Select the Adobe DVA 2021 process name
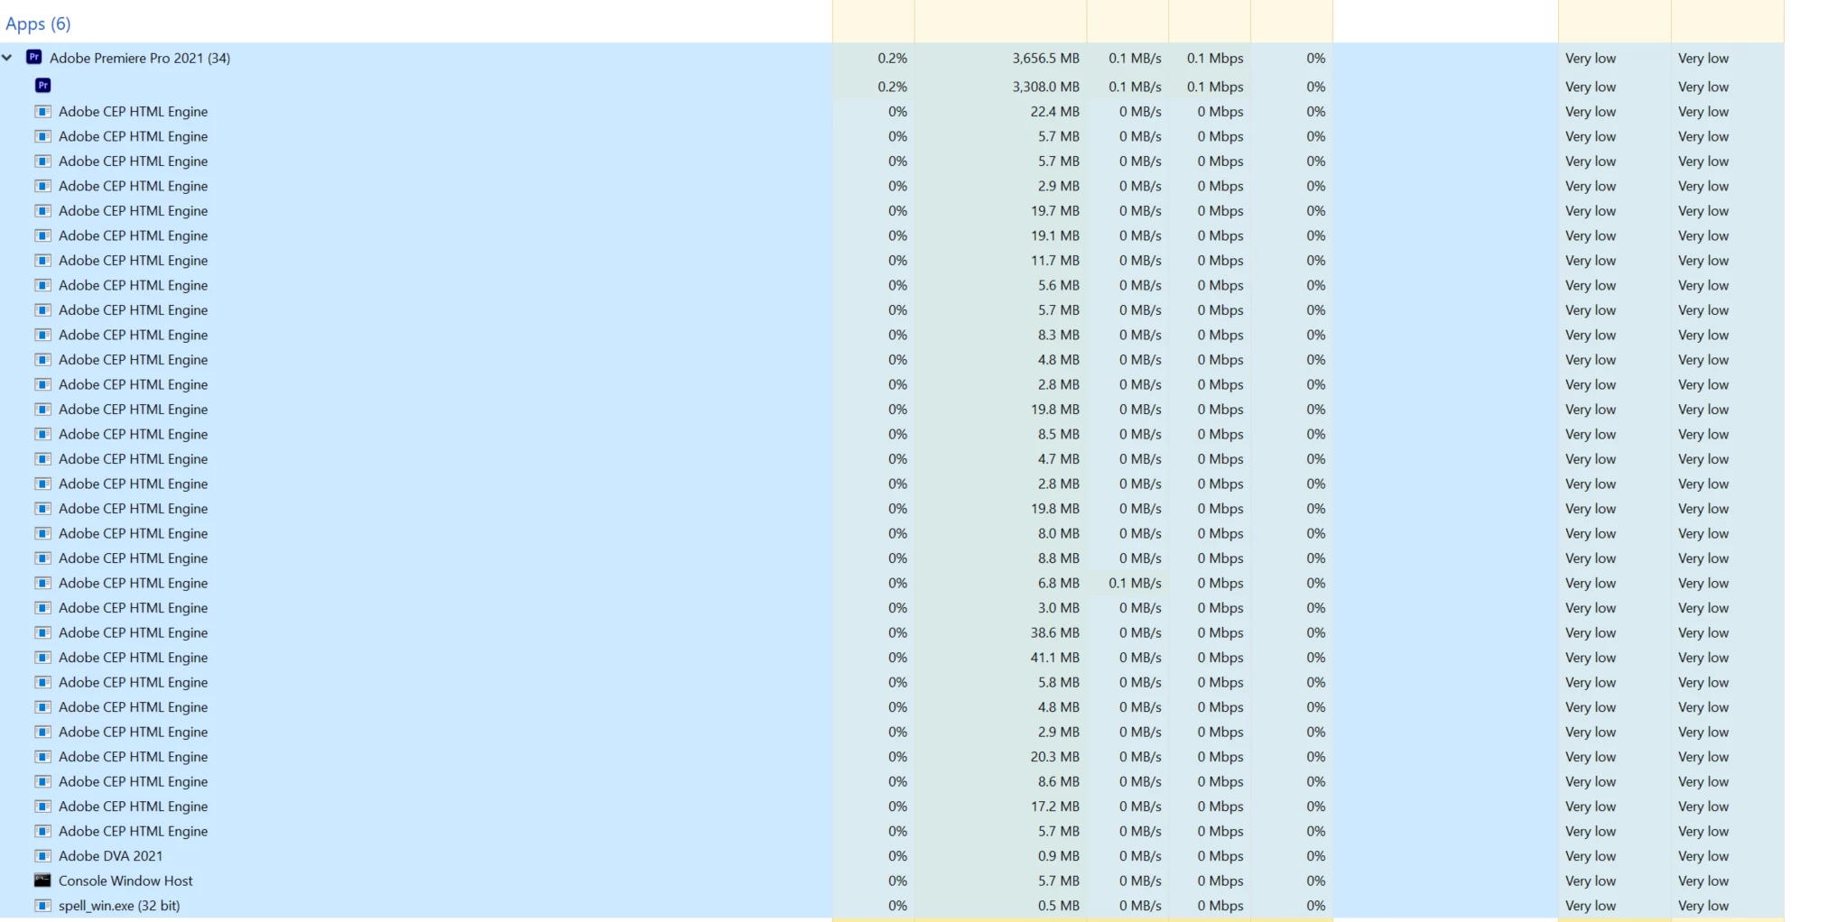The height and width of the screenshot is (922, 1828). (x=110, y=856)
